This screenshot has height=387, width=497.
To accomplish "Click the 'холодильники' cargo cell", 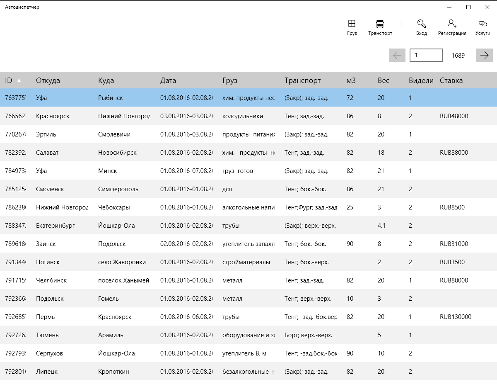I will (x=243, y=116).
